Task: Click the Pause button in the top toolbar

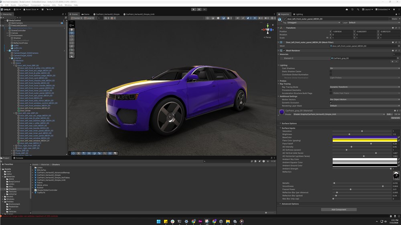Action: (x=199, y=10)
